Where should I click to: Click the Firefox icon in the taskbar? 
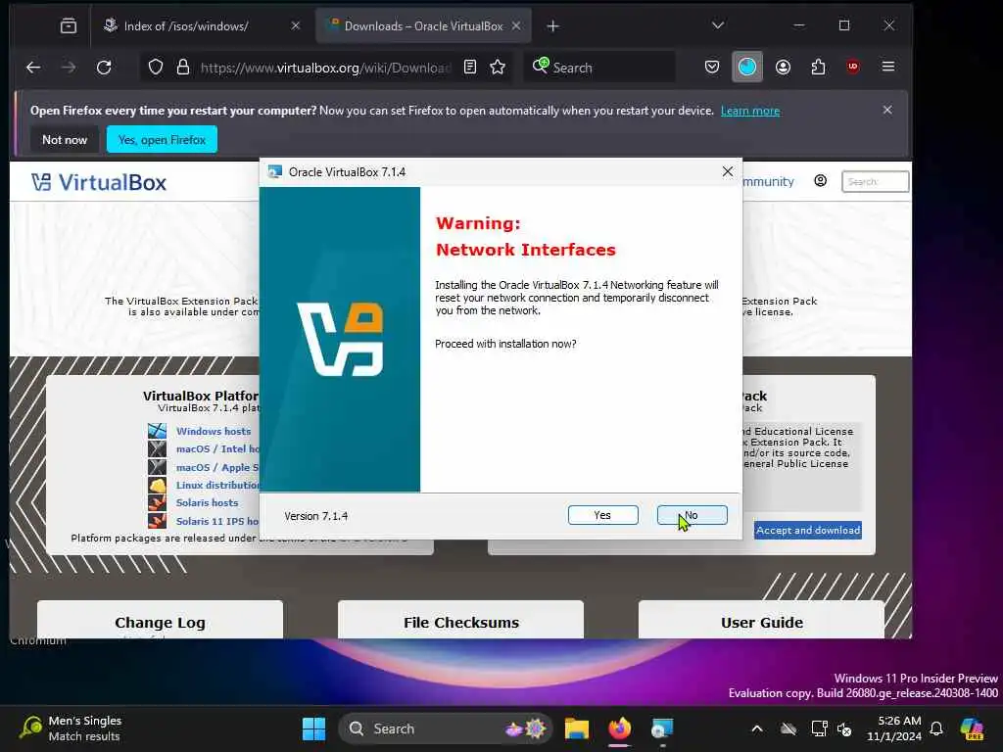point(619,728)
